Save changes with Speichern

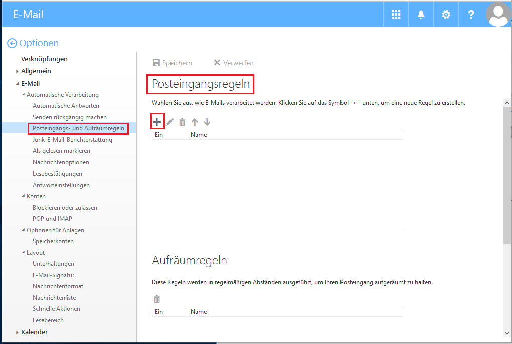(173, 62)
